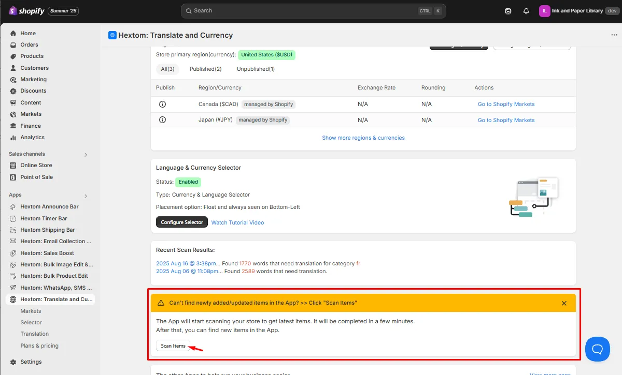622x375 pixels.
Task: Open Watch Tutorial Video link
Action: (x=237, y=222)
